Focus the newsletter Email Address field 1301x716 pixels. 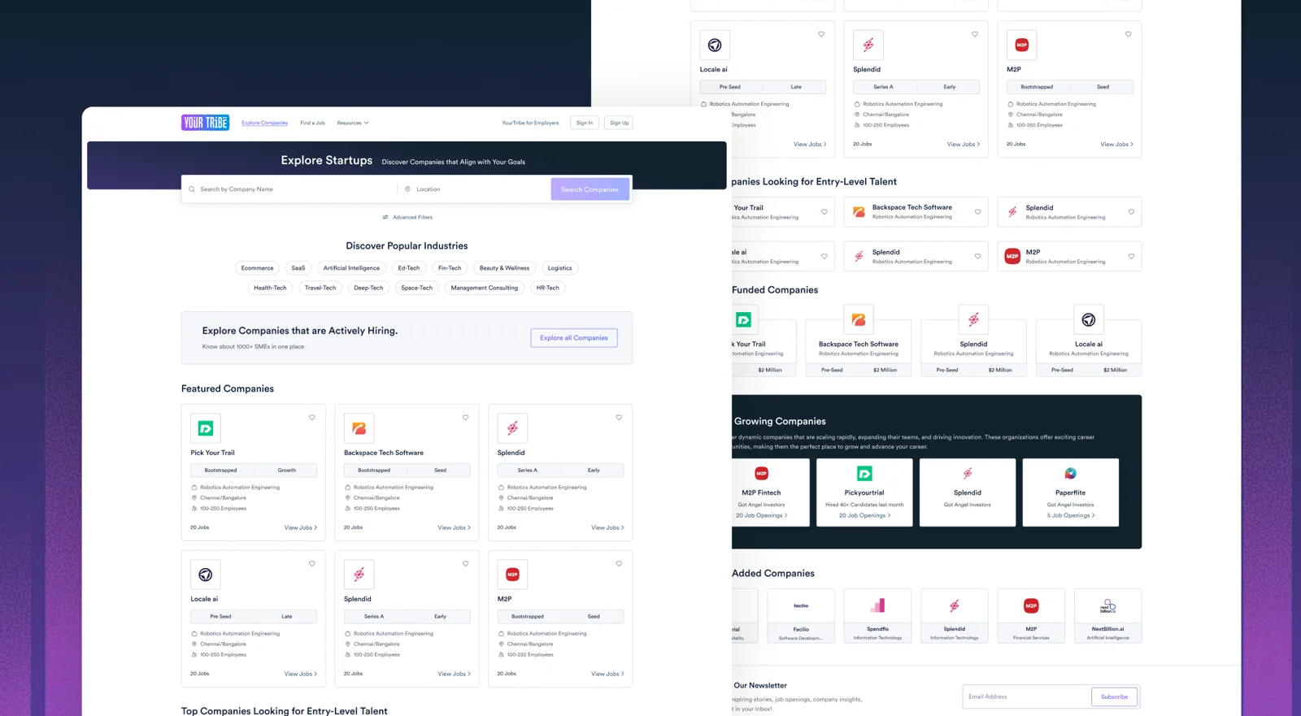pos(1027,696)
